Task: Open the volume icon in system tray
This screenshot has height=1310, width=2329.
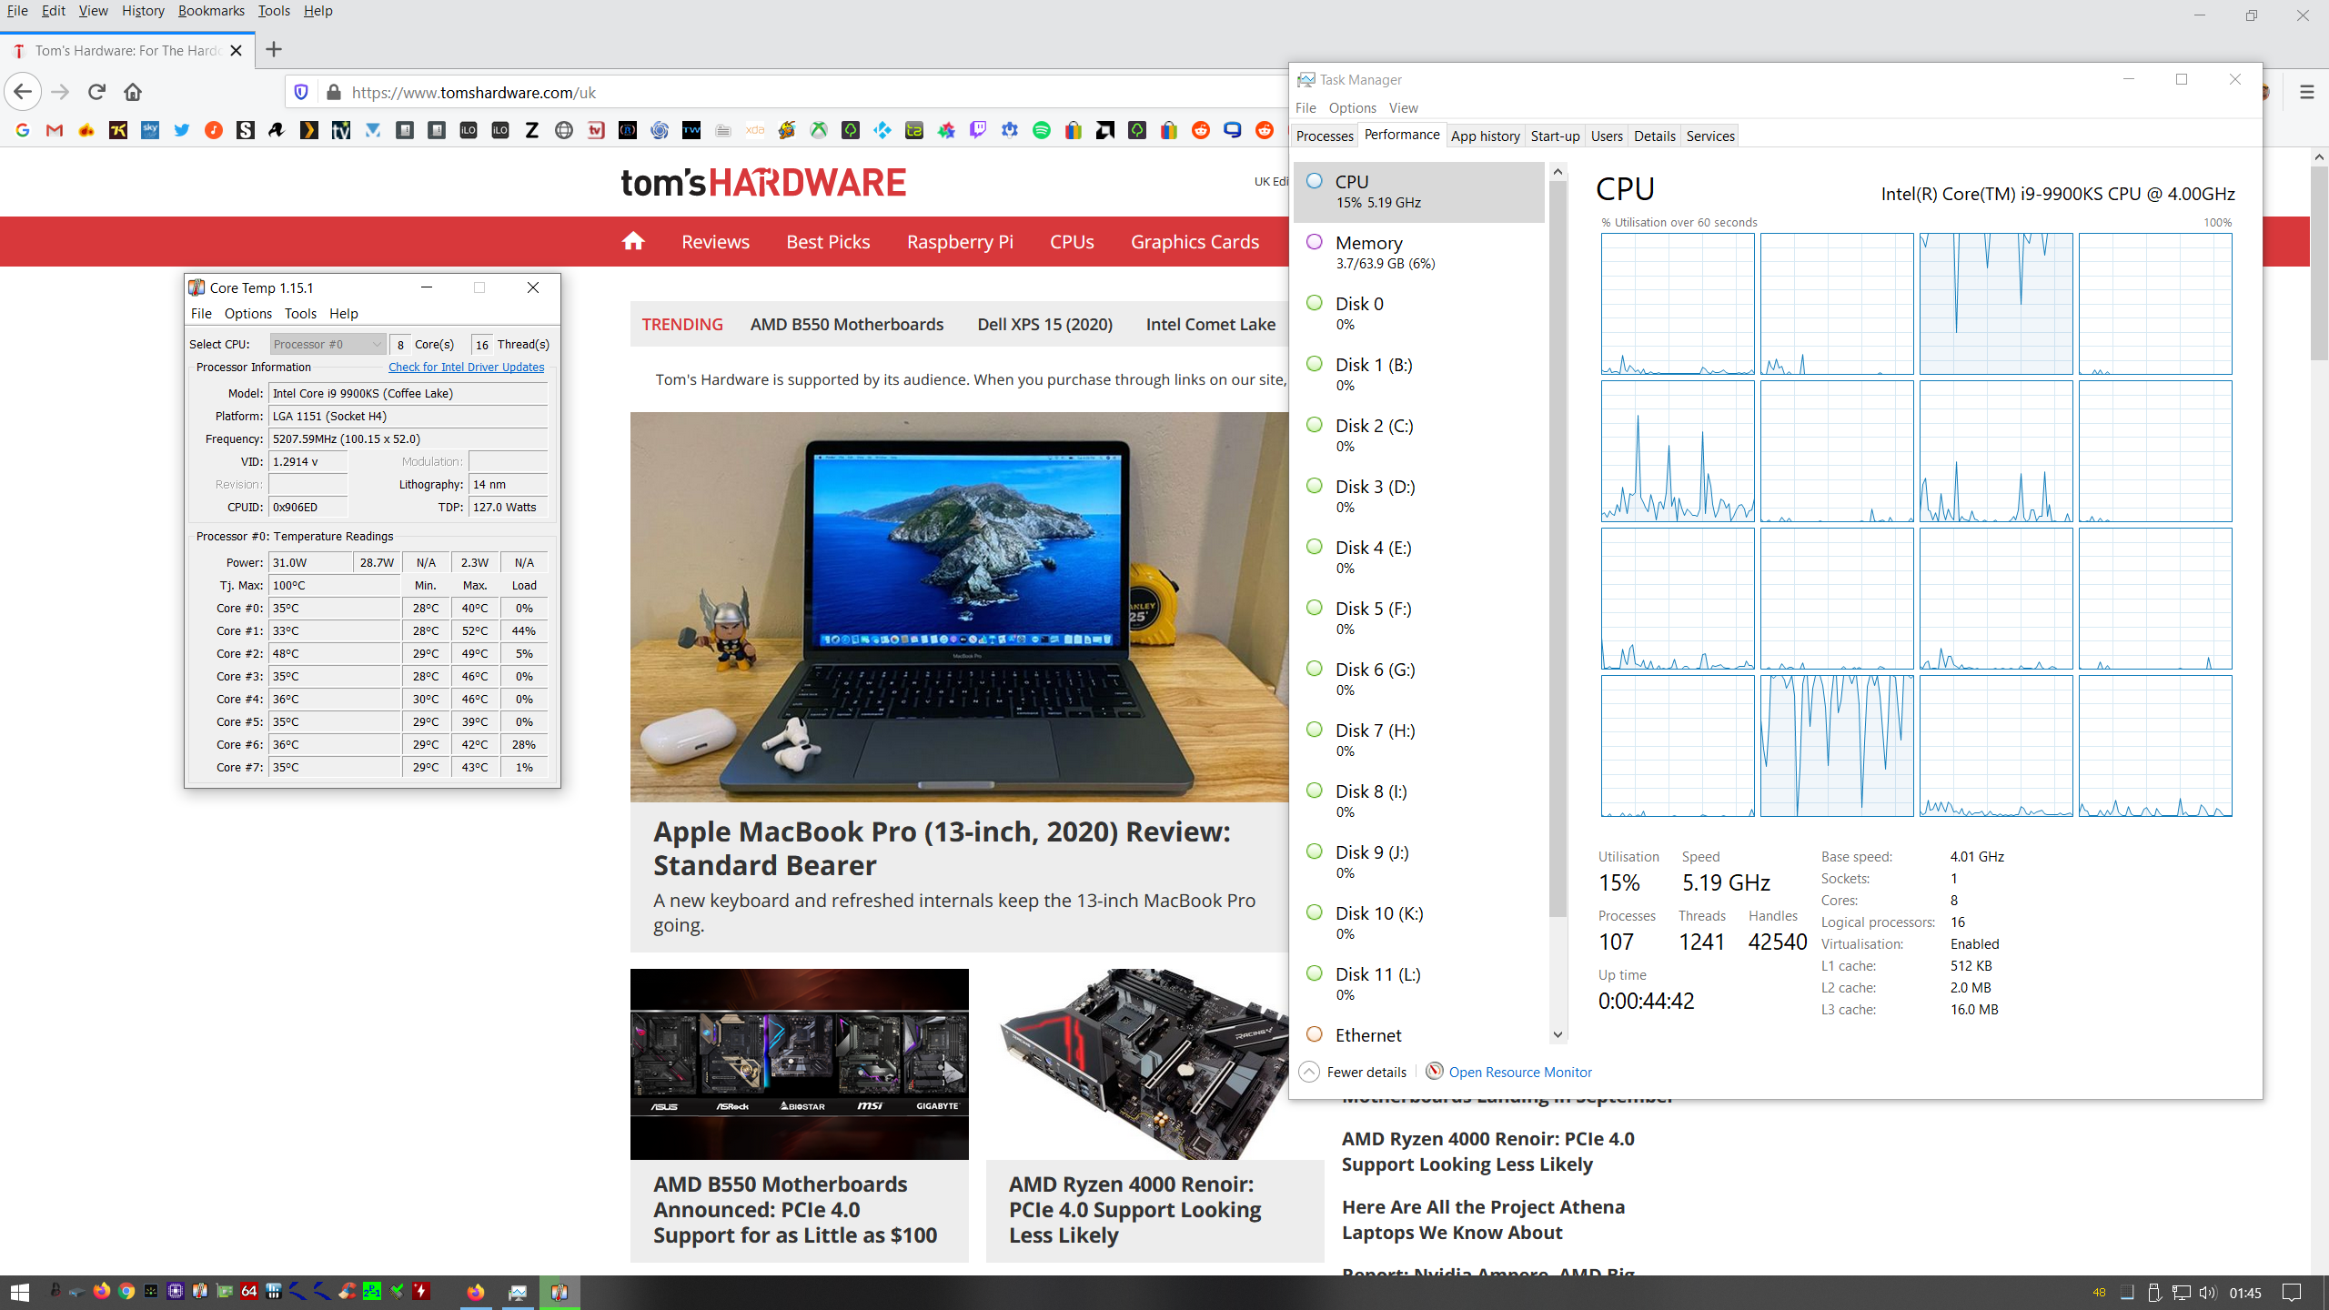Action: click(x=2207, y=1293)
